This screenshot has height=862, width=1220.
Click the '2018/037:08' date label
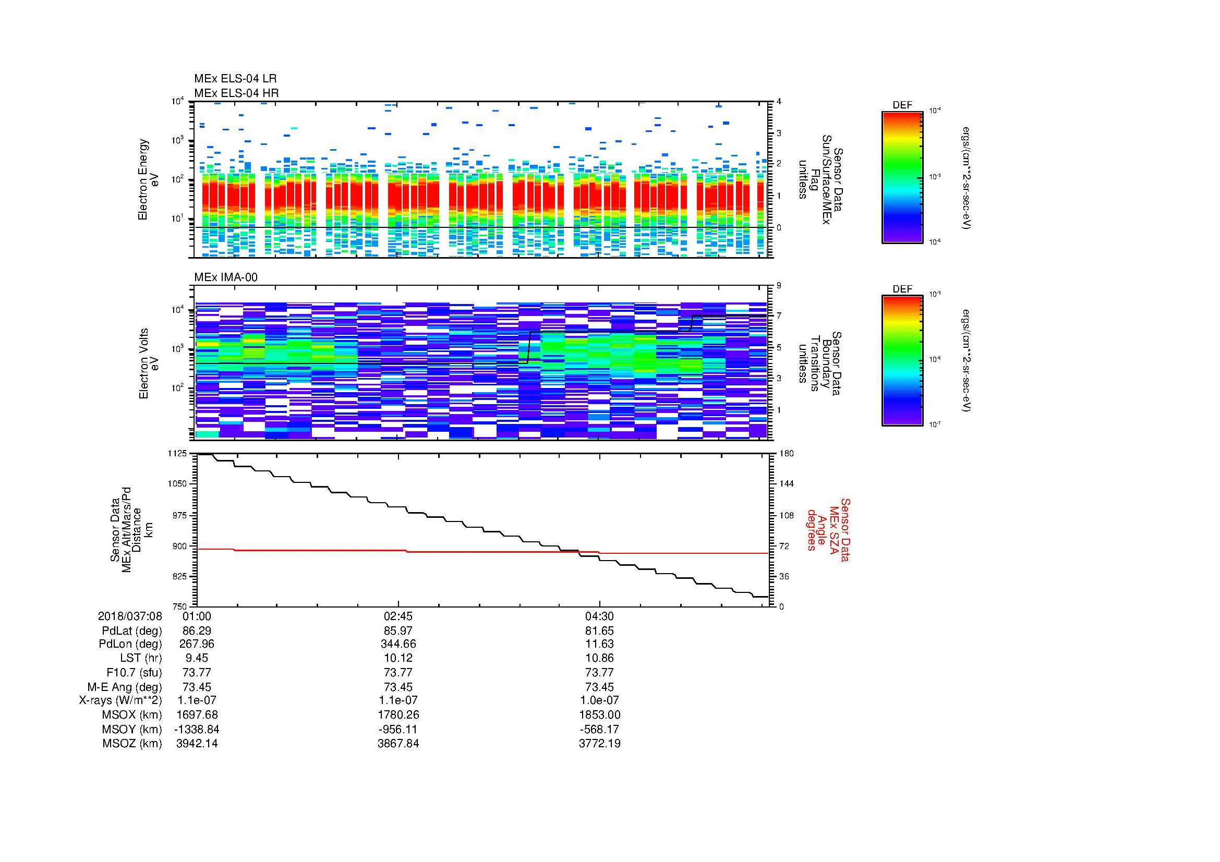[130, 616]
